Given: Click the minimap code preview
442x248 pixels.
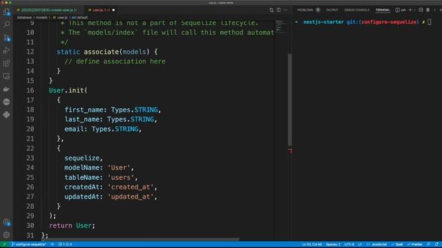Looking at the screenshot, I should (280, 26).
